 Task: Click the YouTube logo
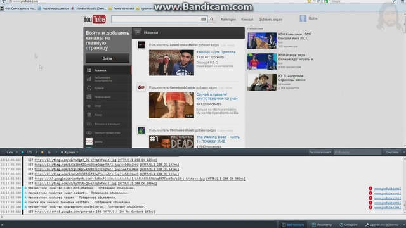(95, 19)
